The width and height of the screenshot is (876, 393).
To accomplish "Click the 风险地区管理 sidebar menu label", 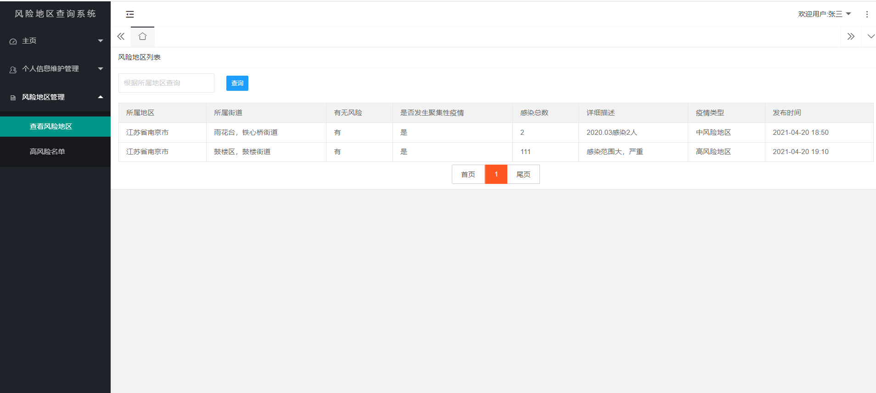I will point(43,97).
